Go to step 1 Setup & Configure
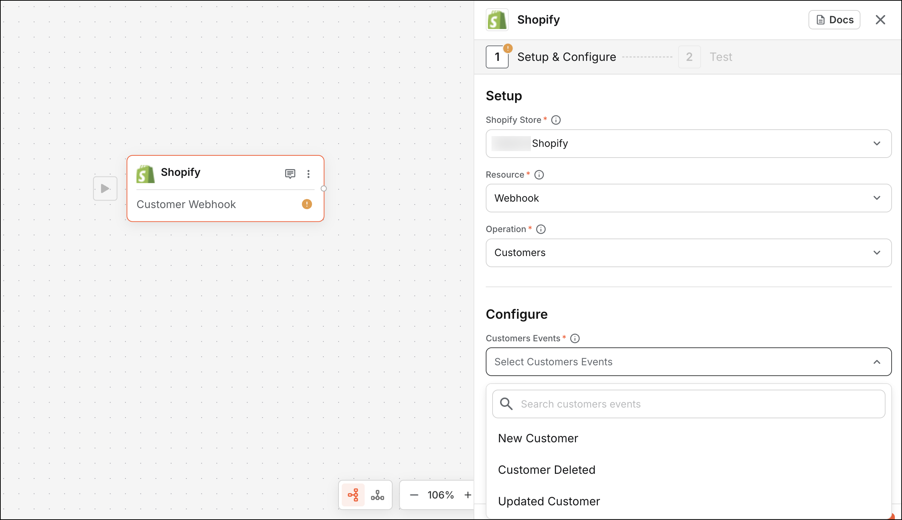The width and height of the screenshot is (902, 520). point(551,57)
